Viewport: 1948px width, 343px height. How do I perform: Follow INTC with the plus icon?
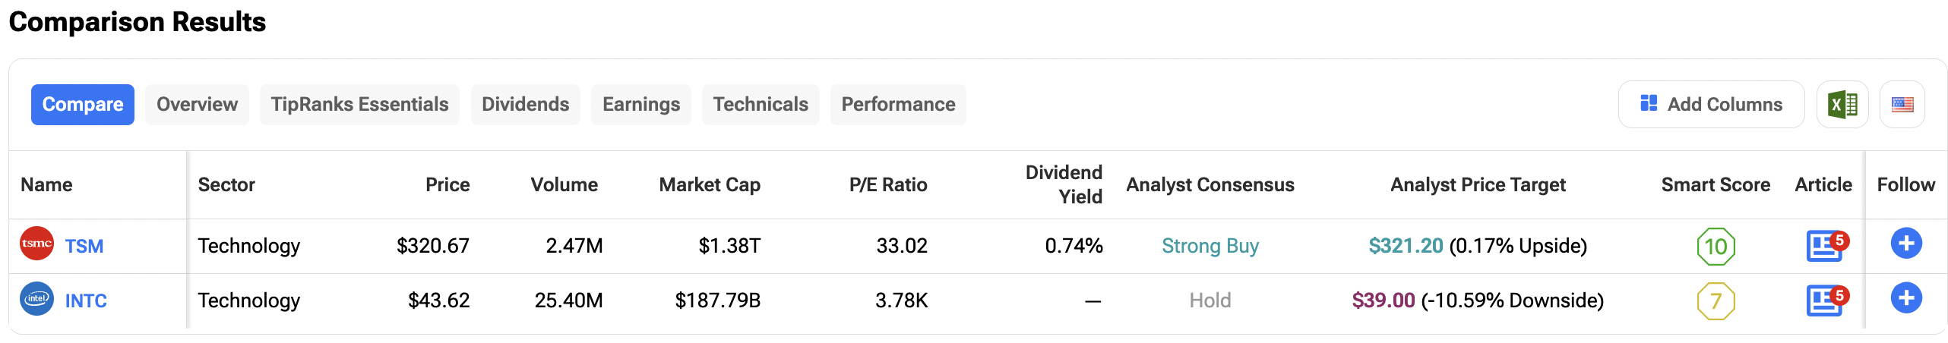1905,298
